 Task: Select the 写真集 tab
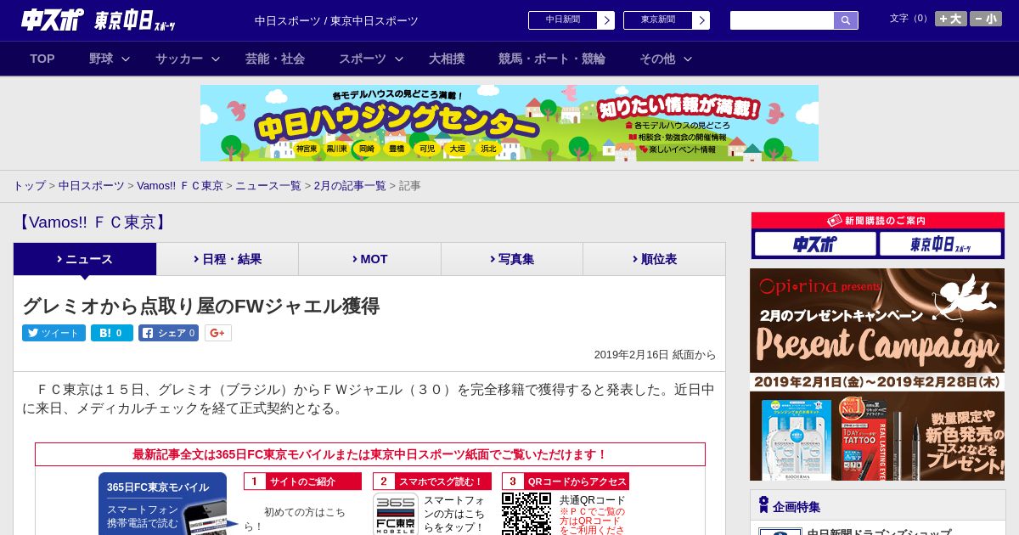pos(512,259)
